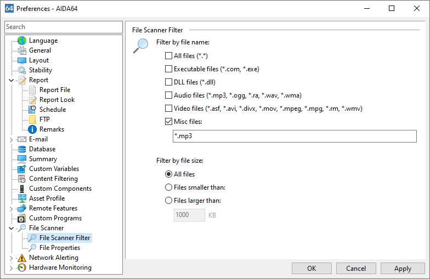The width and height of the screenshot is (430, 279).
Task: Check the Video files filter checkbox
Action: [168, 109]
